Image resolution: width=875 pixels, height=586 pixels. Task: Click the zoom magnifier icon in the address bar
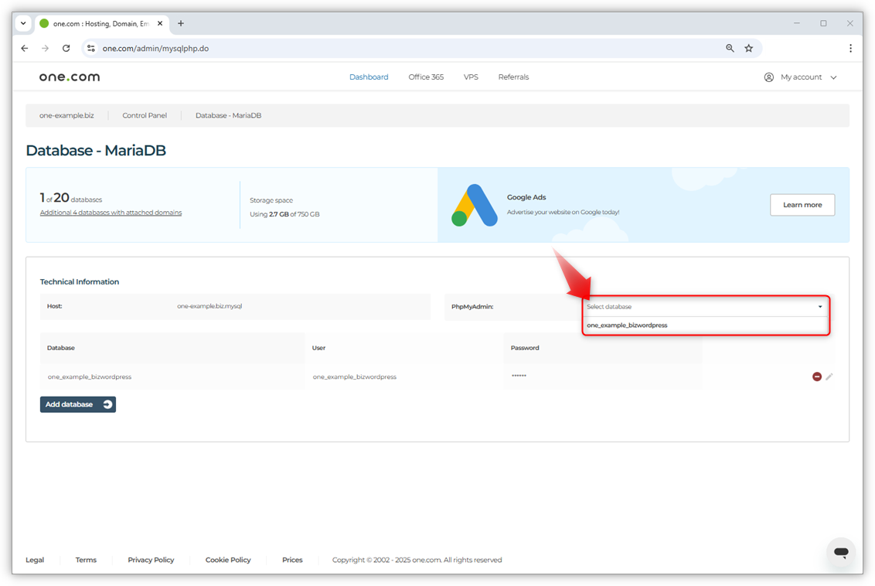(x=729, y=48)
